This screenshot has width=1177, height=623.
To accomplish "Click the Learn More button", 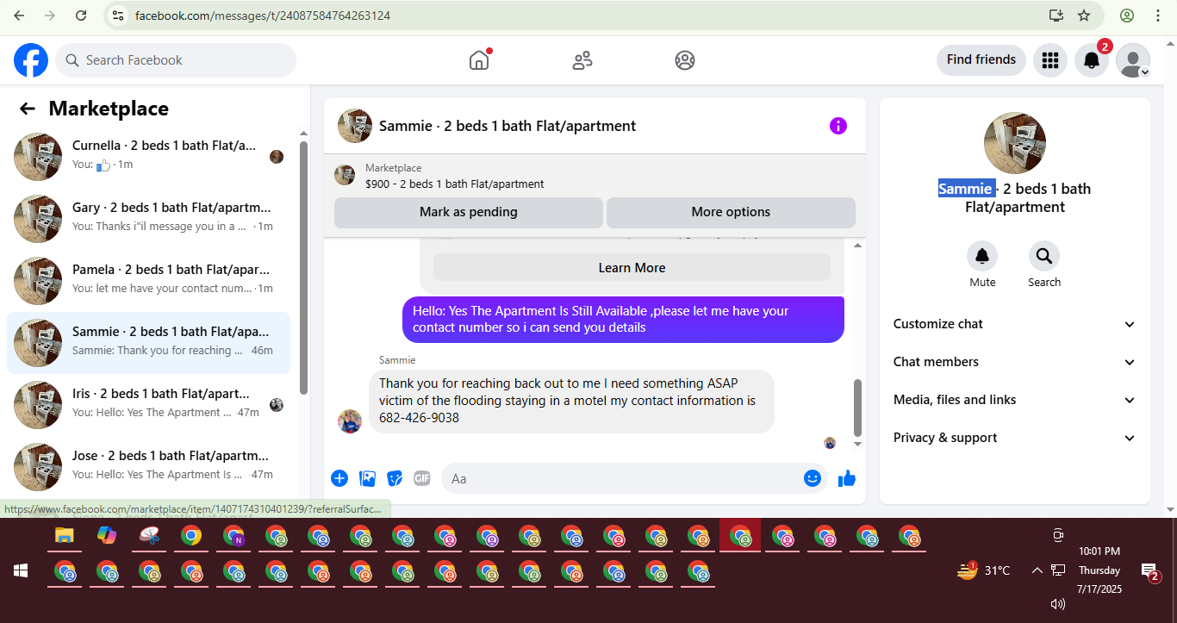I will pyautogui.click(x=632, y=268).
